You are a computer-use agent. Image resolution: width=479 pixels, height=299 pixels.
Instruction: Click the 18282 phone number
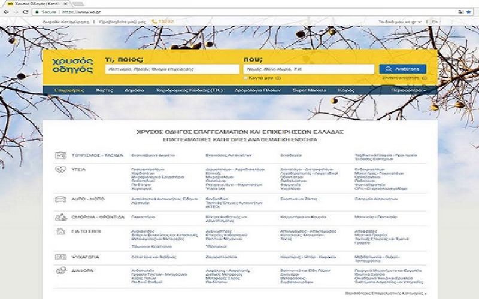(x=166, y=22)
